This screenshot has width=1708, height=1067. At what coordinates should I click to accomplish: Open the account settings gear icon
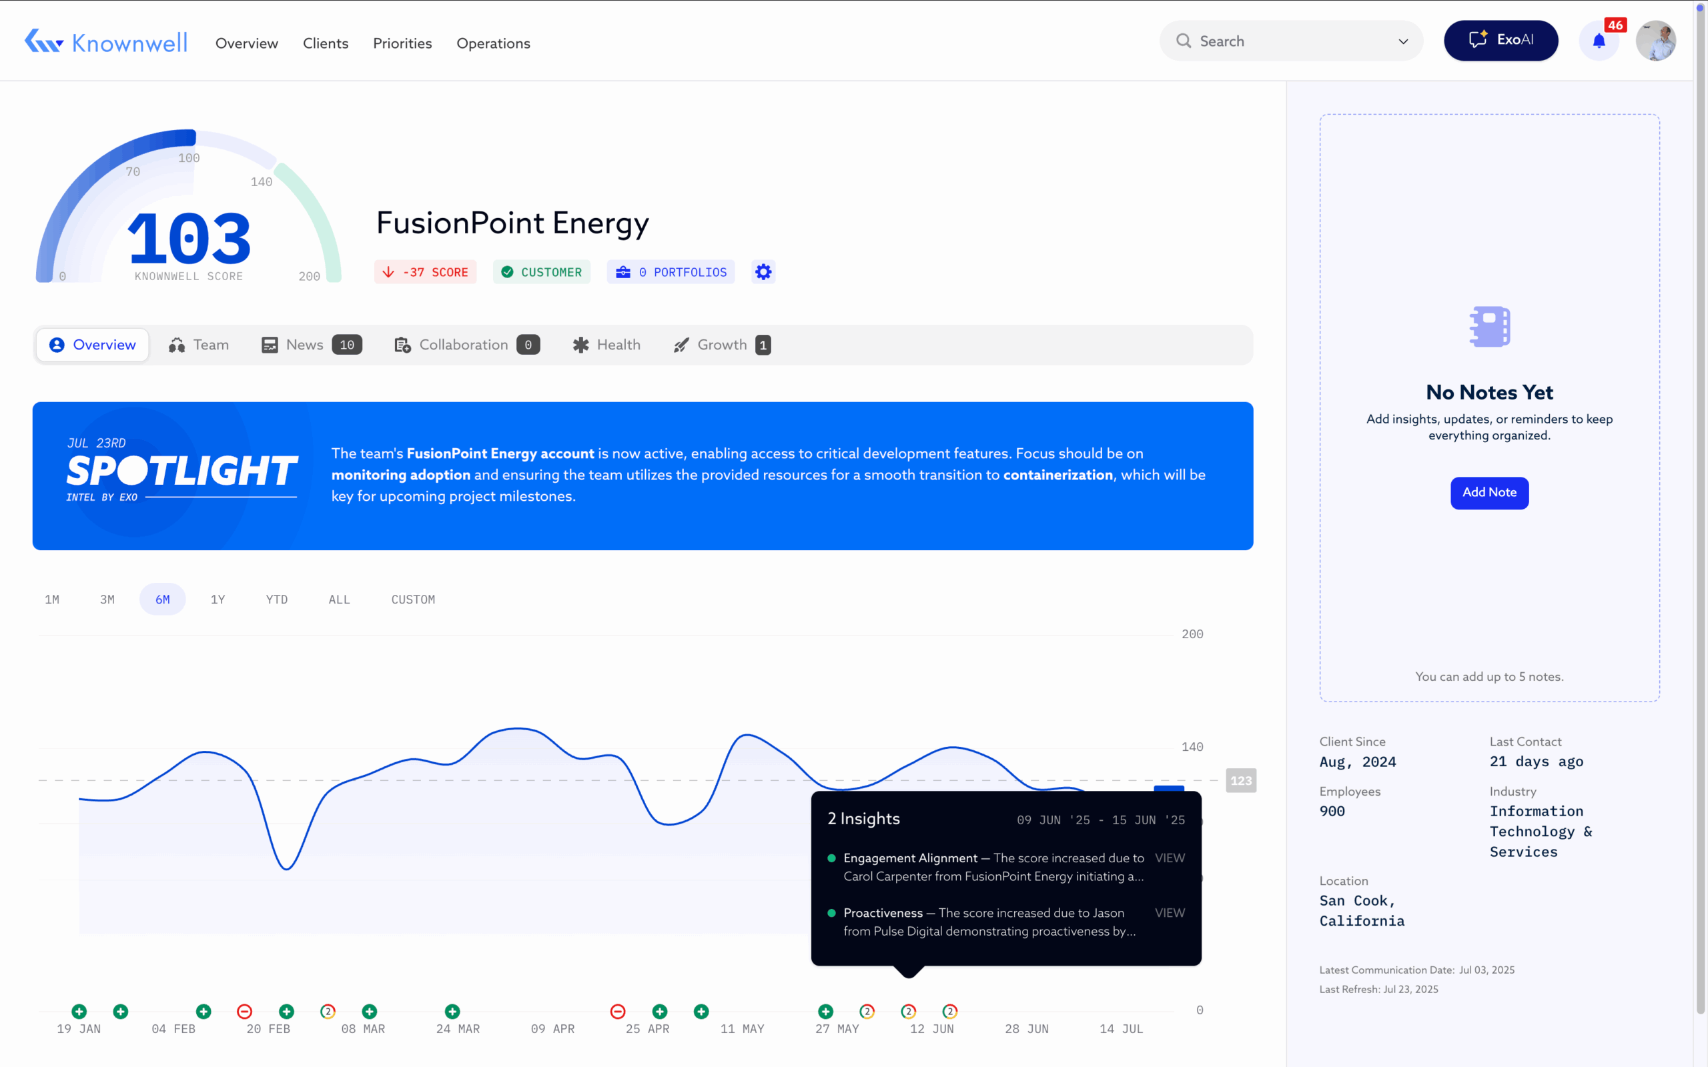pos(763,271)
